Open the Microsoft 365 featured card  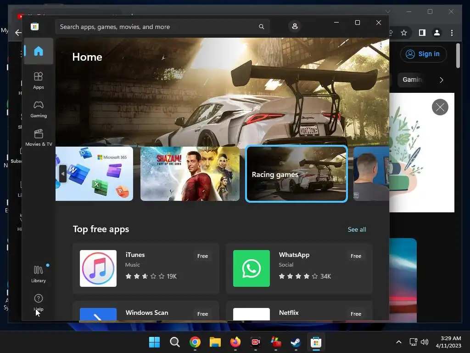click(x=94, y=173)
